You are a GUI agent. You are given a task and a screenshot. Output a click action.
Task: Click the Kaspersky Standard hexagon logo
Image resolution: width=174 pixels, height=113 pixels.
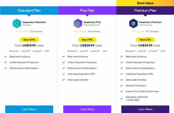click(x=17, y=23)
